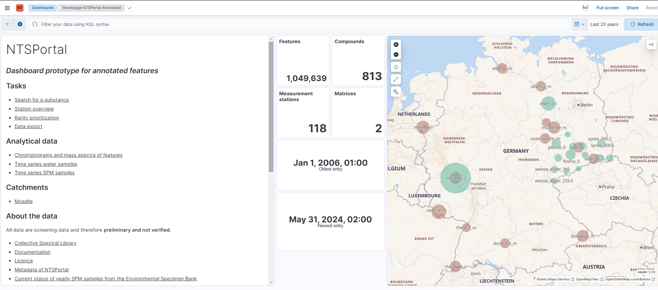Zoom in on the map

(x=396, y=45)
